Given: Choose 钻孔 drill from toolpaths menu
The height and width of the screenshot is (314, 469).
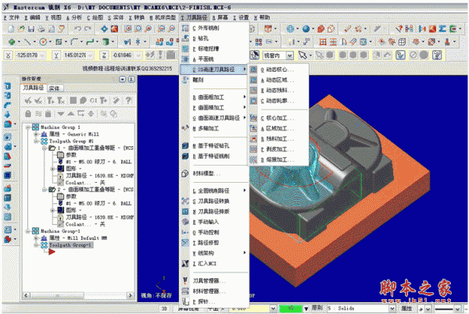Looking at the screenshot, I should point(214,38).
